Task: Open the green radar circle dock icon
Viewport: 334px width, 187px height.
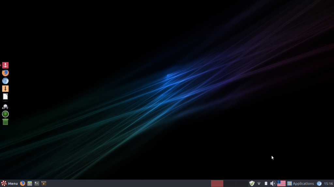Action: coord(5,114)
